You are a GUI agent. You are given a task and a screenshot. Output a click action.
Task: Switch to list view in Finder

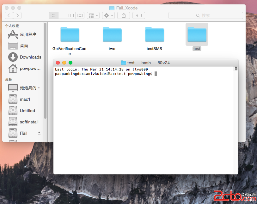click(62, 15)
